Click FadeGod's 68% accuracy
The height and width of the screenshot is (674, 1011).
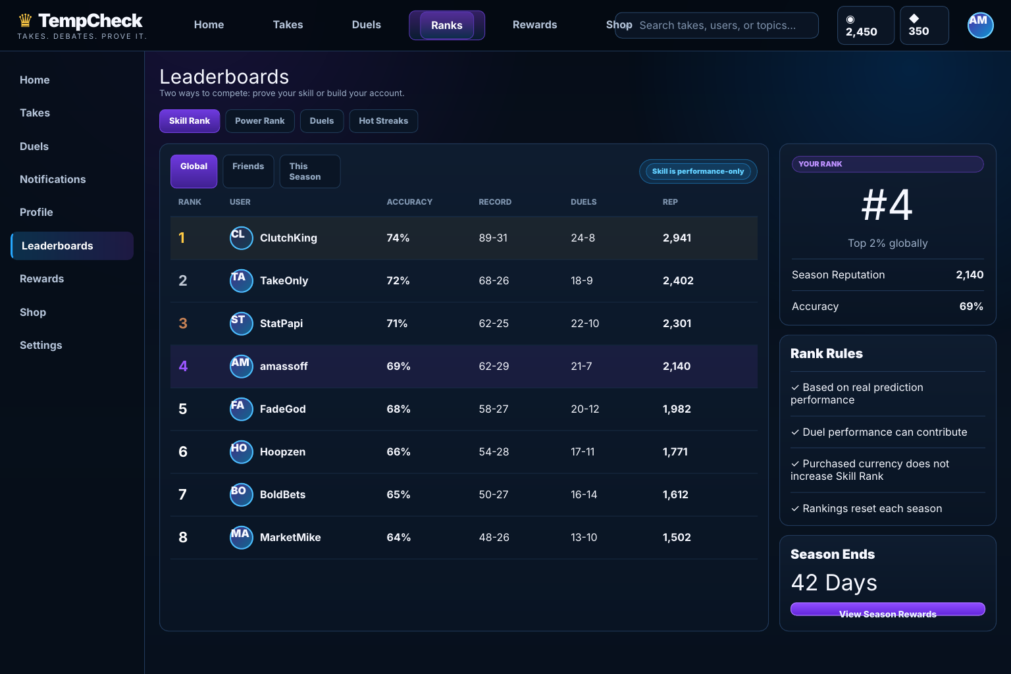pos(398,409)
